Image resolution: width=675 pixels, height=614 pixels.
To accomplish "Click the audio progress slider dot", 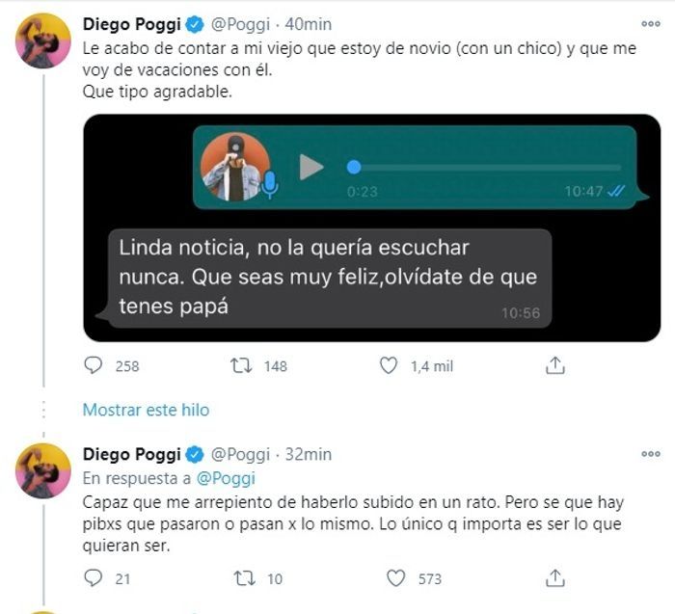I will (354, 167).
